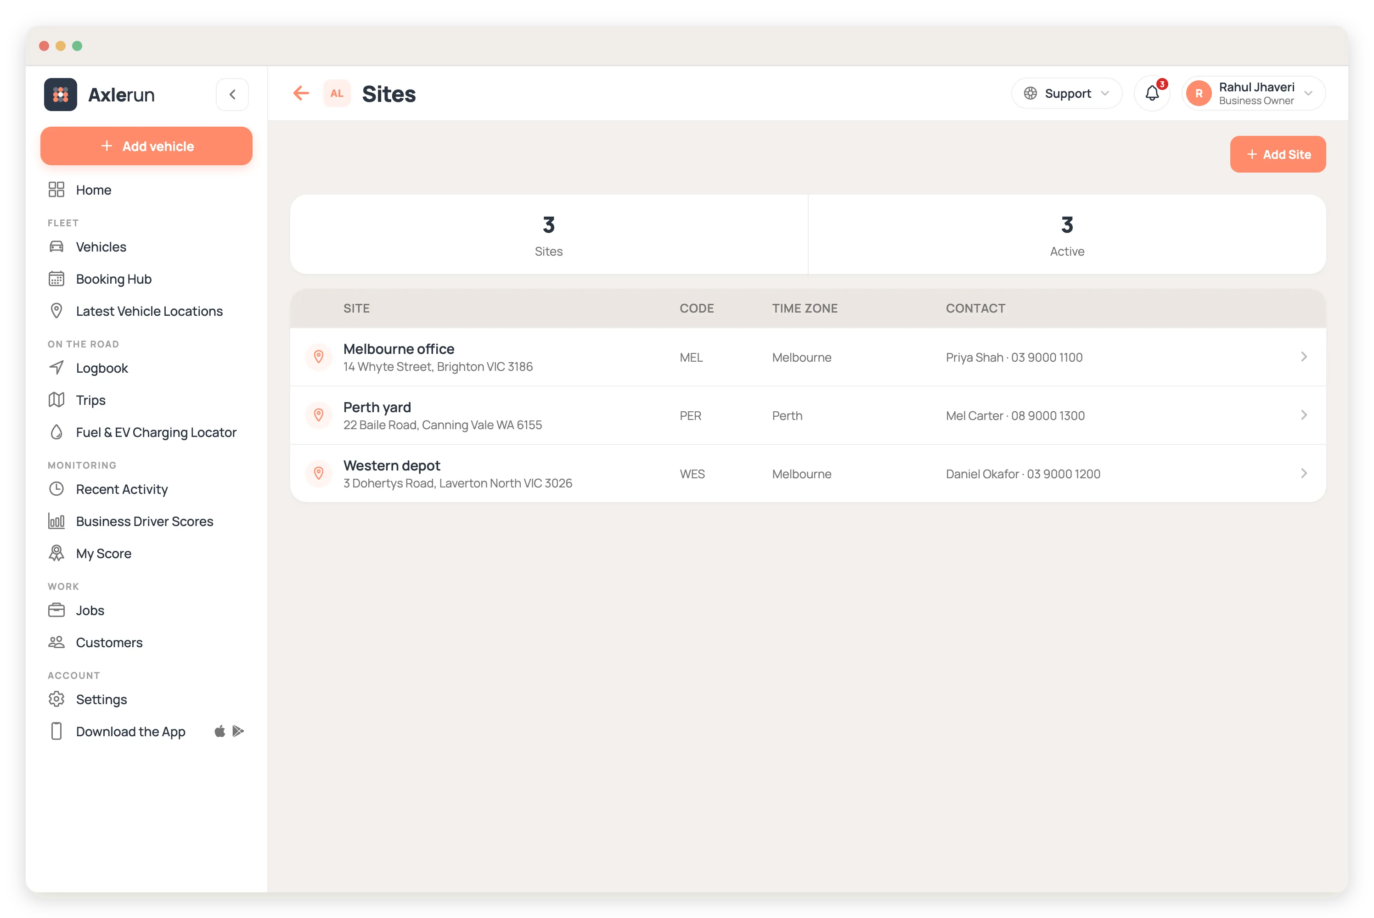The width and height of the screenshot is (1374, 918).
Task: Open Customers in the sidebar
Action: click(x=146, y=642)
